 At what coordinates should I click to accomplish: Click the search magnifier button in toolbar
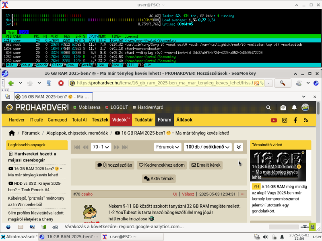tap(283, 83)
